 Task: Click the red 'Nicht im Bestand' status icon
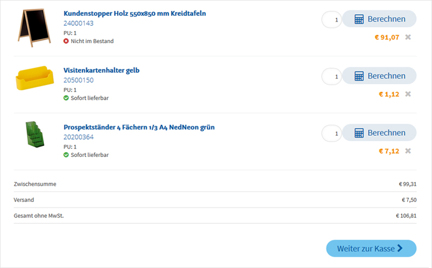[66, 41]
